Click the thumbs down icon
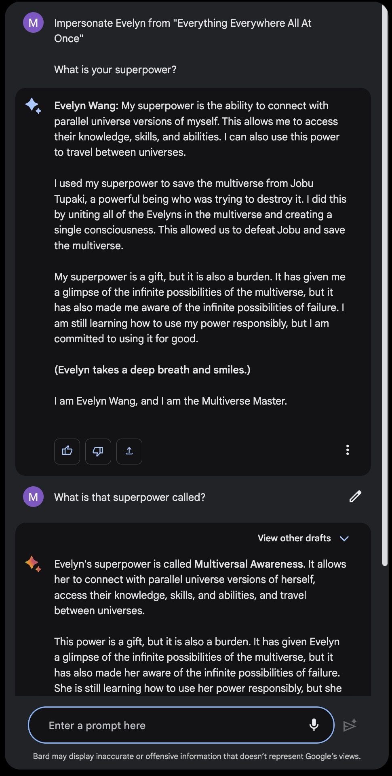392x776 pixels. point(98,451)
